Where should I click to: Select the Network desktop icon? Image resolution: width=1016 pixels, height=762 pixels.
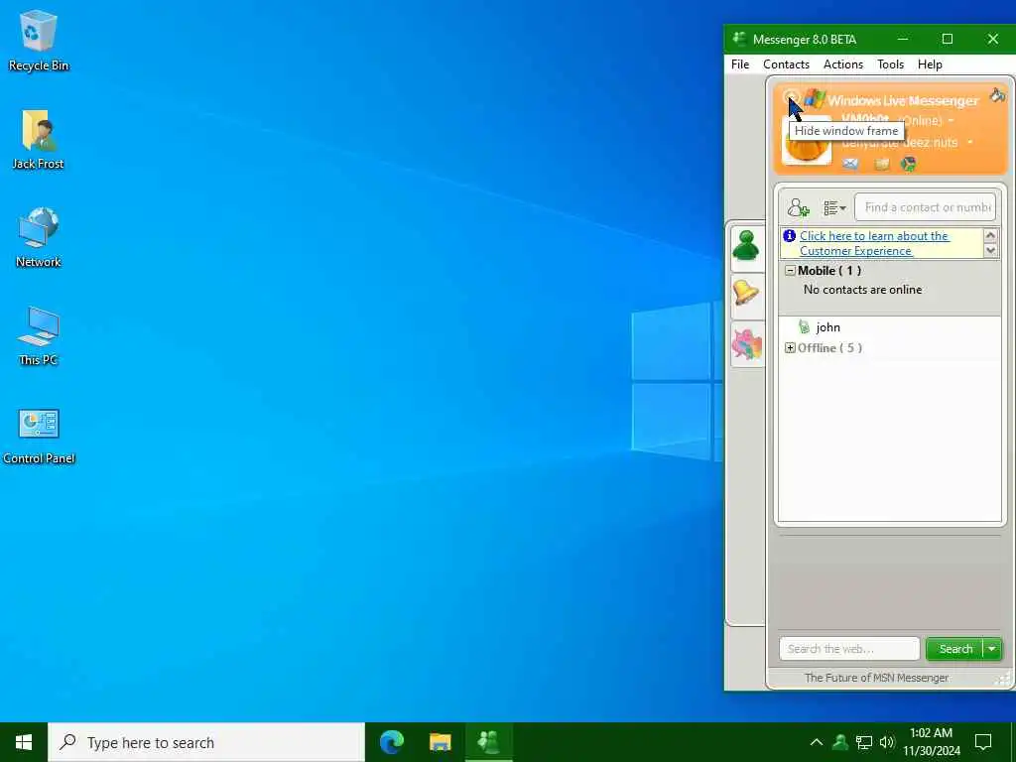39,237
